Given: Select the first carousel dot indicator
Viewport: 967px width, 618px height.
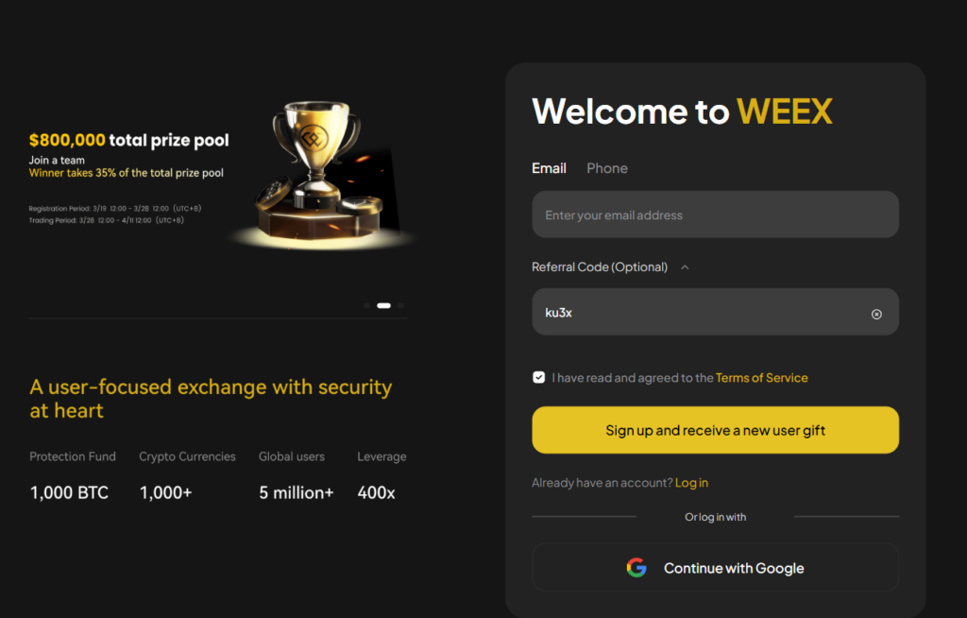Looking at the screenshot, I should pos(366,305).
